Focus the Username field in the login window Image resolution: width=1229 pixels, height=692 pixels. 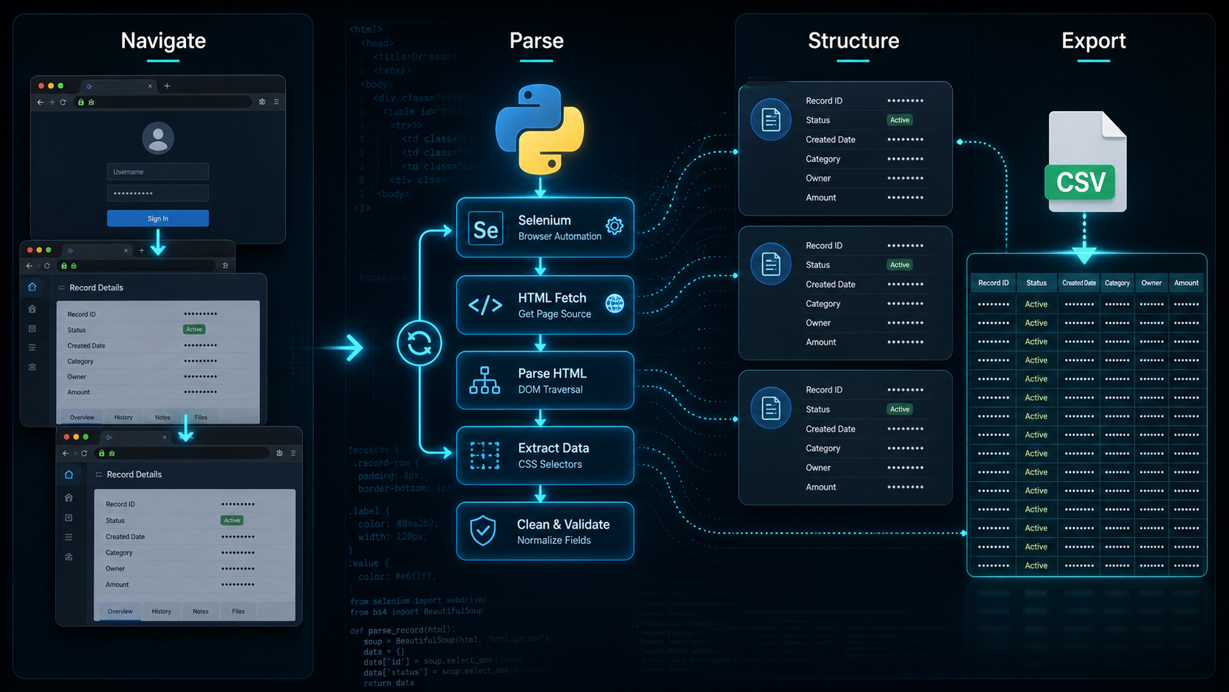pyautogui.click(x=157, y=171)
